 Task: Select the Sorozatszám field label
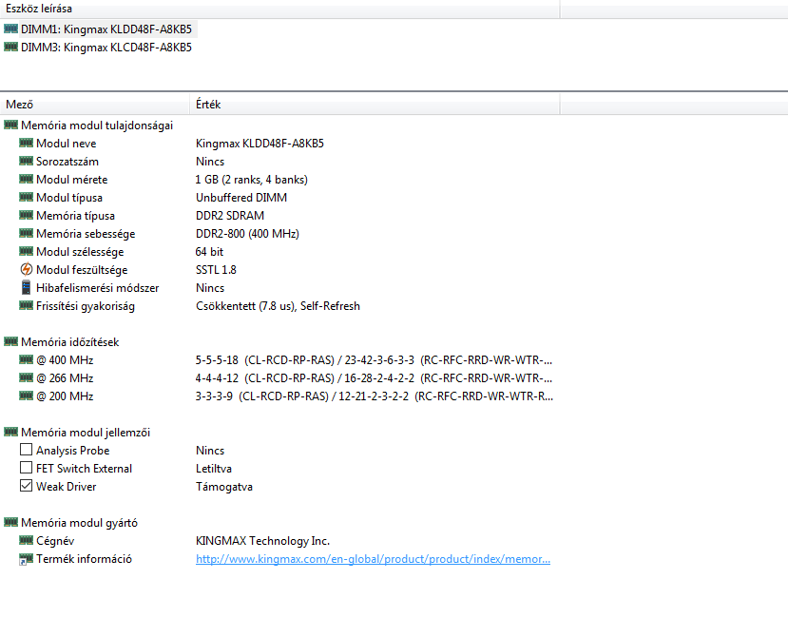point(67,162)
